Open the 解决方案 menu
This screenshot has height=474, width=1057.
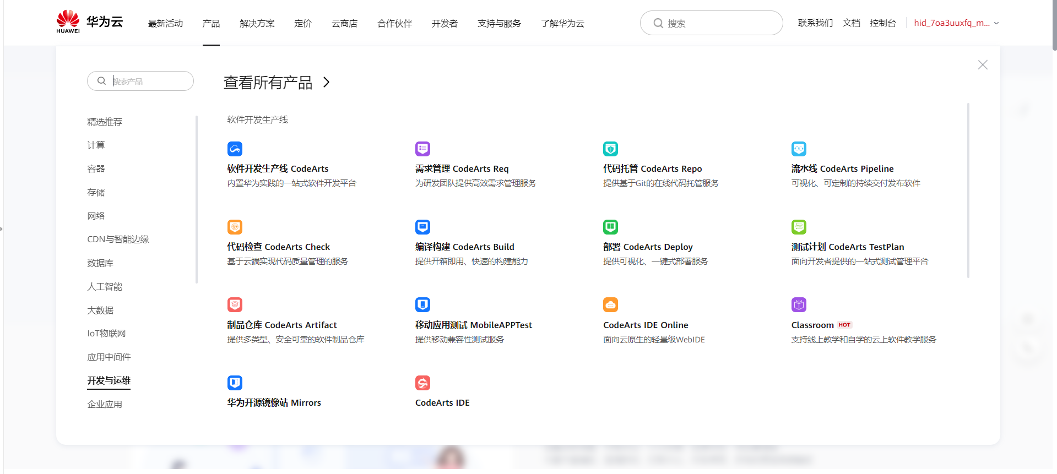(x=257, y=23)
